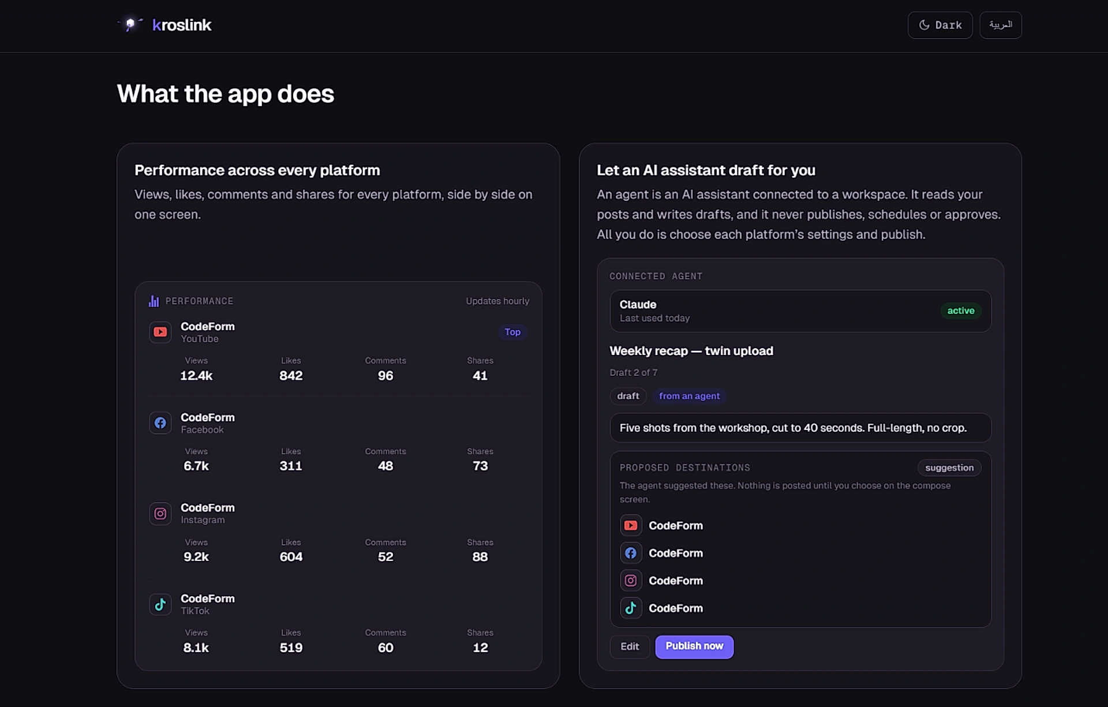Click the draft text 'Five shots from the workshop'
The image size is (1108, 707).
pos(793,428)
